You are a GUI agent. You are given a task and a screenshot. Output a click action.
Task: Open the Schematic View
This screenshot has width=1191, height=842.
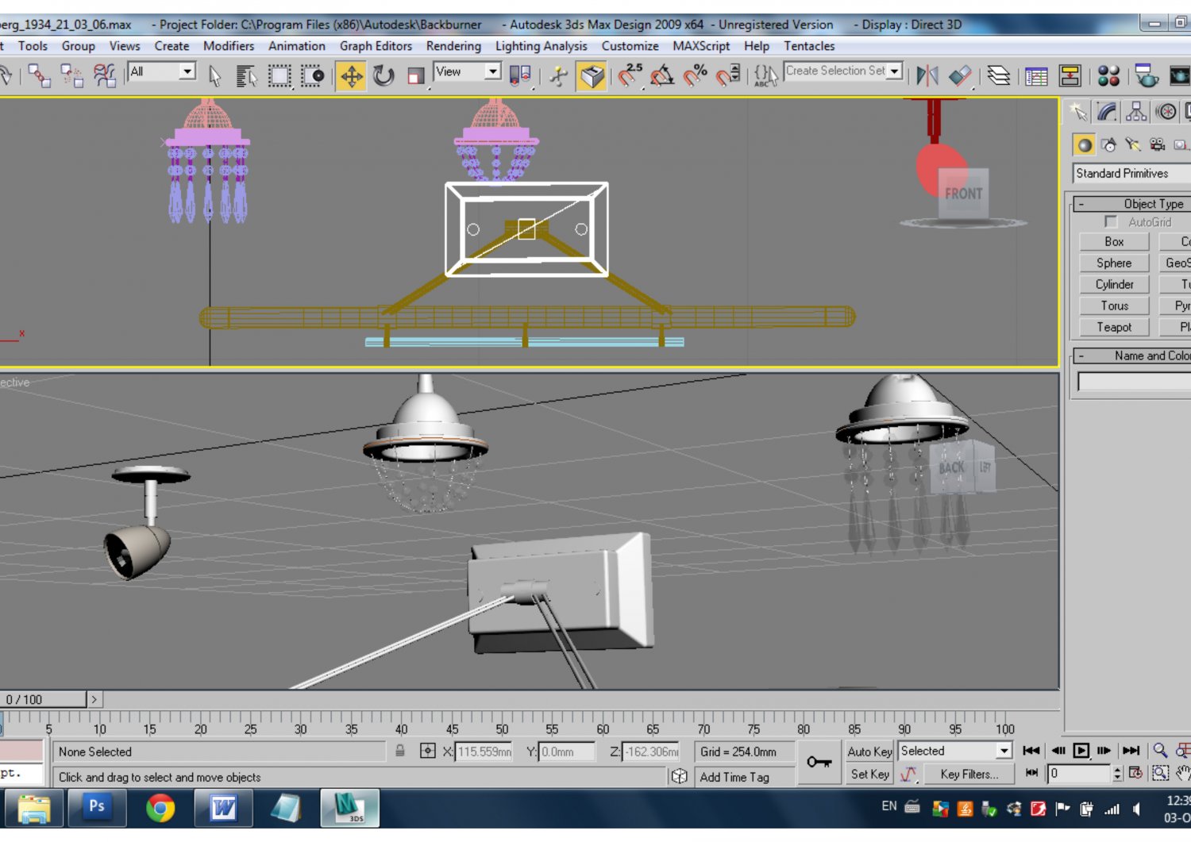[x=1072, y=76]
